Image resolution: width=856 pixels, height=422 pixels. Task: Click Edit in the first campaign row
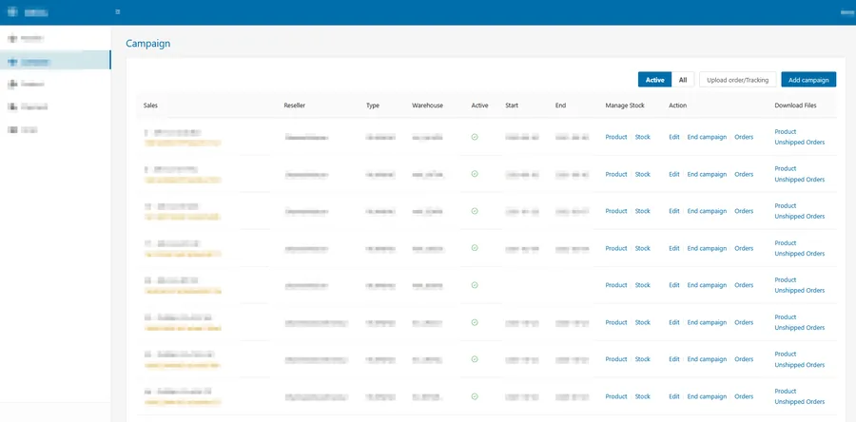[674, 137]
